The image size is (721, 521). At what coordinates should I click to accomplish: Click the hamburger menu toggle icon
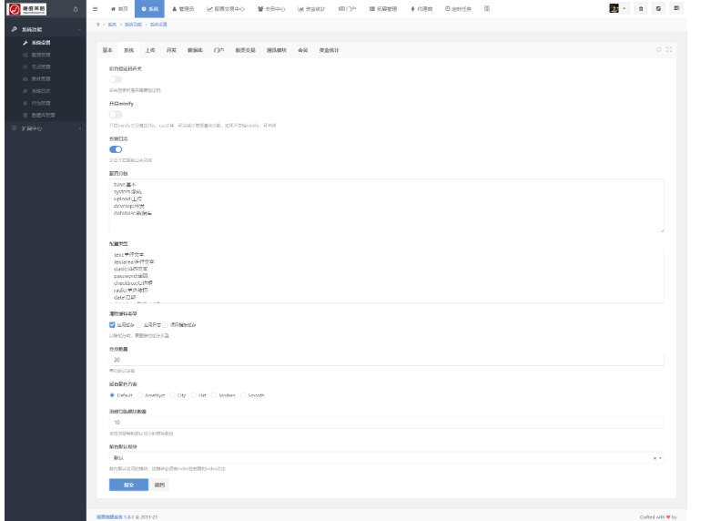pyautogui.click(x=96, y=8)
